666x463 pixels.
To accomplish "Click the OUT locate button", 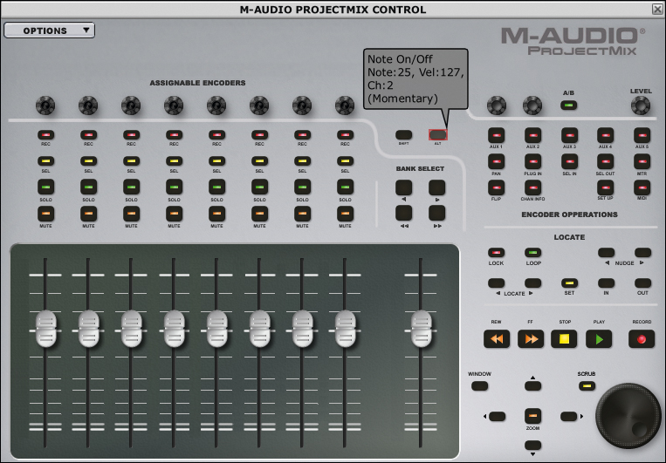I will [642, 283].
